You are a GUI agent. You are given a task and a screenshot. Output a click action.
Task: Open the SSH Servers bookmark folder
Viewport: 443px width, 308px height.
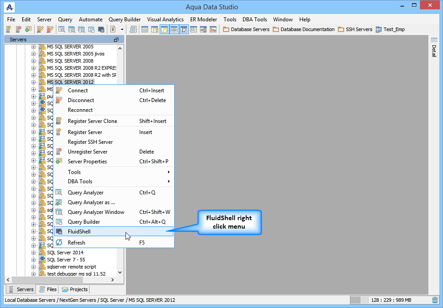[x=355, y=29]
